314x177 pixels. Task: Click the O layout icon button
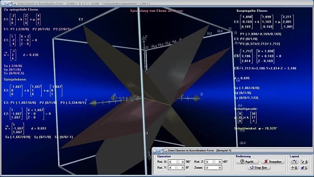(x=294, y=168)
